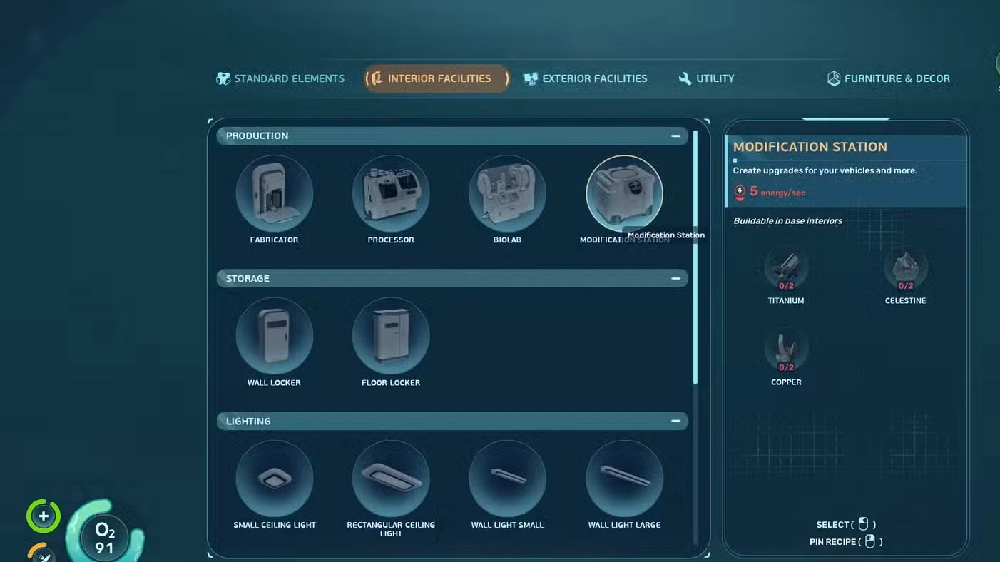Click the 'Create upgrades for your vehicles' description
1000x562 pixels.
point(825,170)
